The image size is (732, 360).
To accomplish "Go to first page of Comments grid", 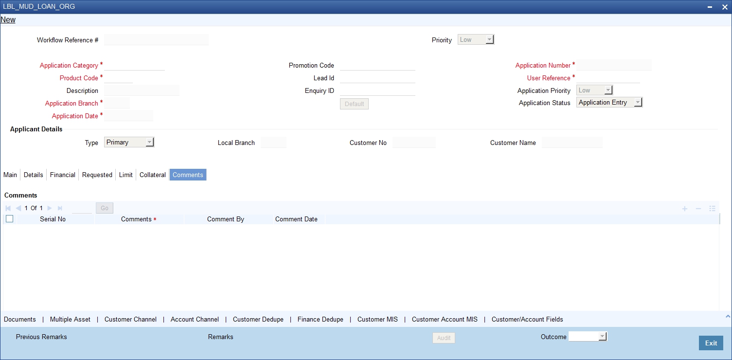I will point(8,208).
